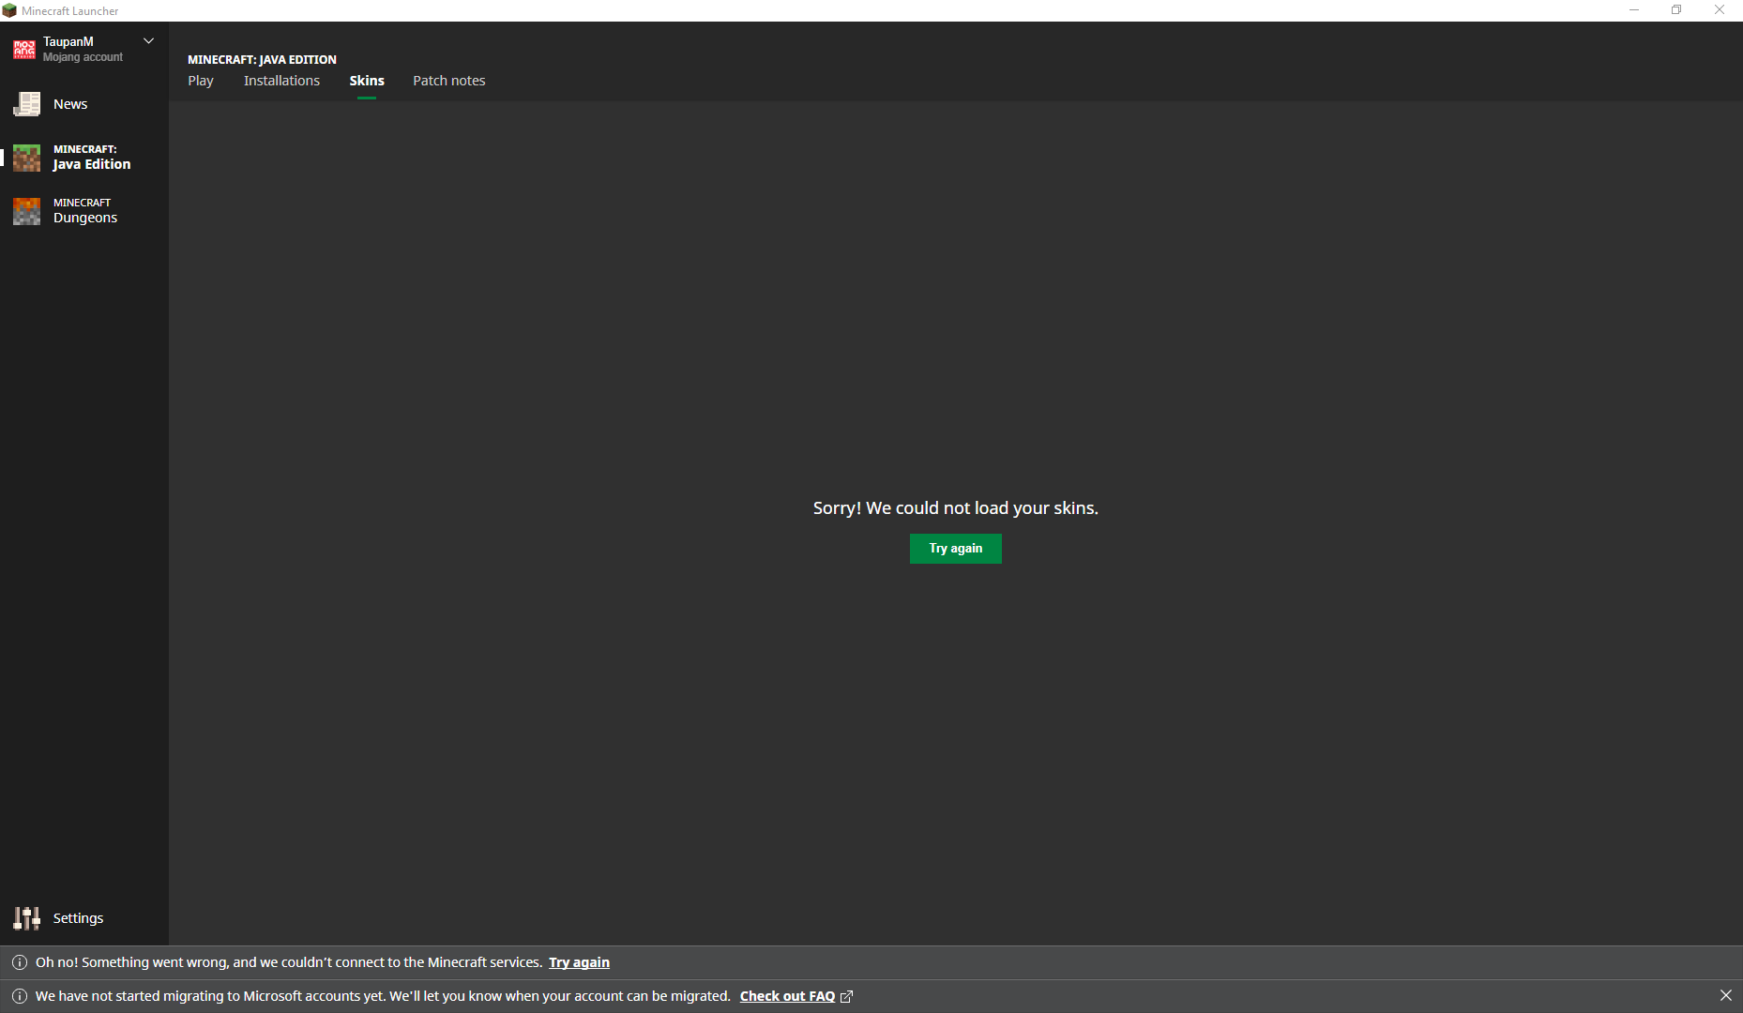The width and height of the screenshot is (1743, 1013).
Task: Switch to the Installations tab
Action: pos(281,81)
